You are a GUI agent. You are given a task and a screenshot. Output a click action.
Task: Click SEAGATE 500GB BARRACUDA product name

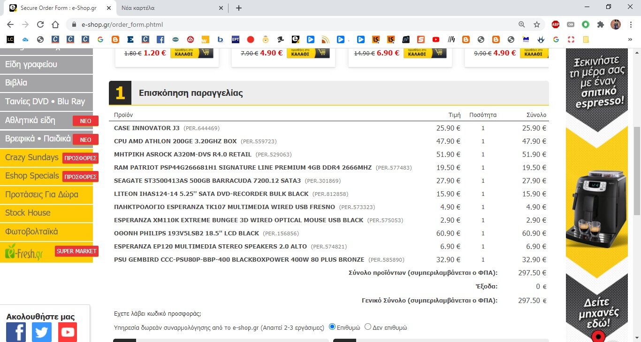coord(207,180)
